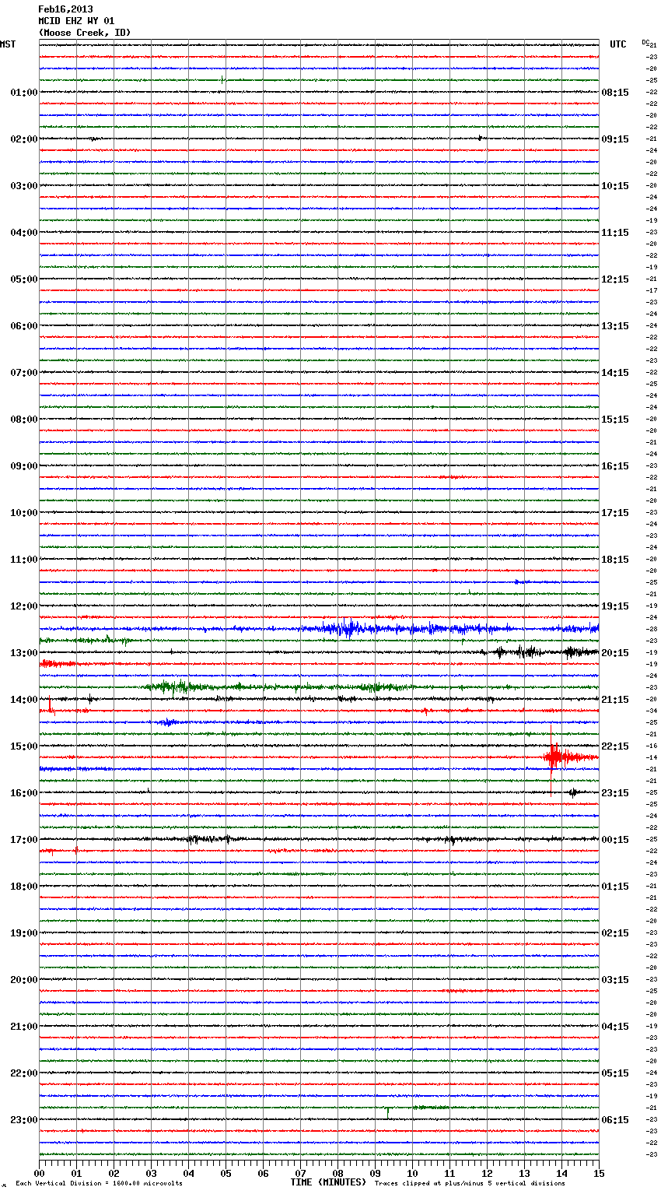Select the 13:00 MST time label
Viewport: 661px width, 1194px height.
tap(24, 653)
